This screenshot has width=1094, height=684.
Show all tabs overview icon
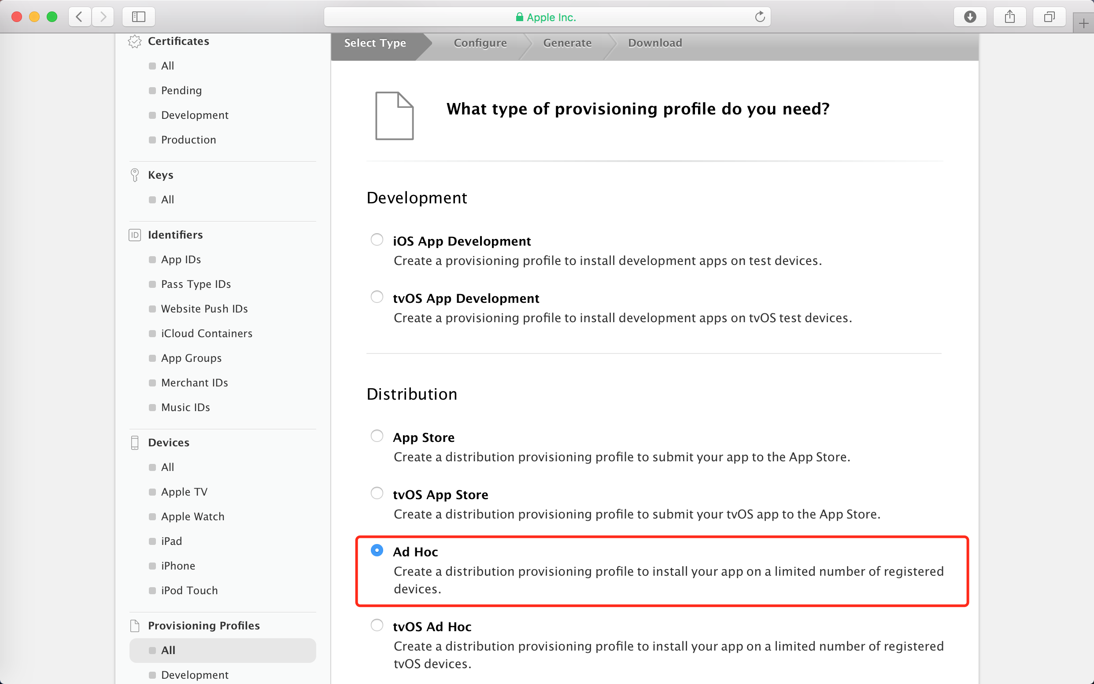[1049, 17]
